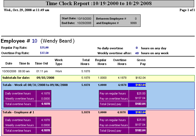Click 'Totals - Employee # 1' label
This screenshot has width=196, height=136.
[x=18, y=112]
